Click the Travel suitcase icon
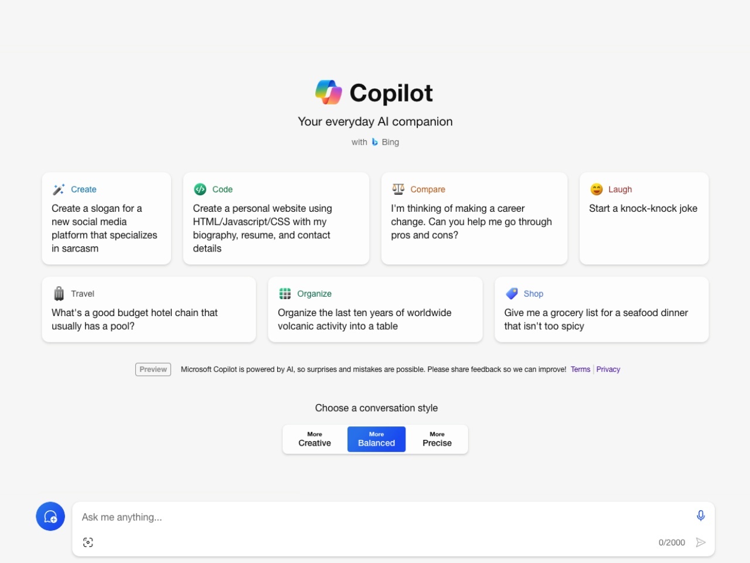 (x=59, y=294)
